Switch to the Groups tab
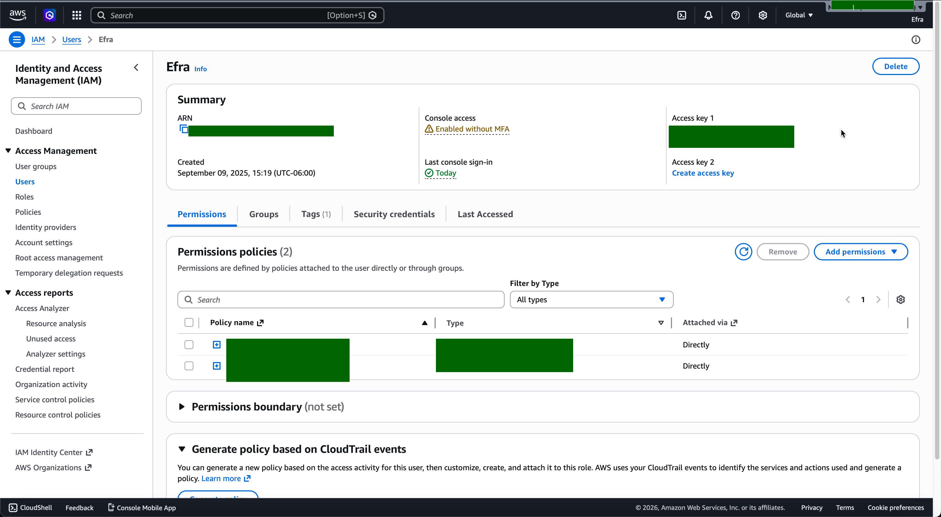This screenshot has width=941, height=517. [x=263, y=214]
